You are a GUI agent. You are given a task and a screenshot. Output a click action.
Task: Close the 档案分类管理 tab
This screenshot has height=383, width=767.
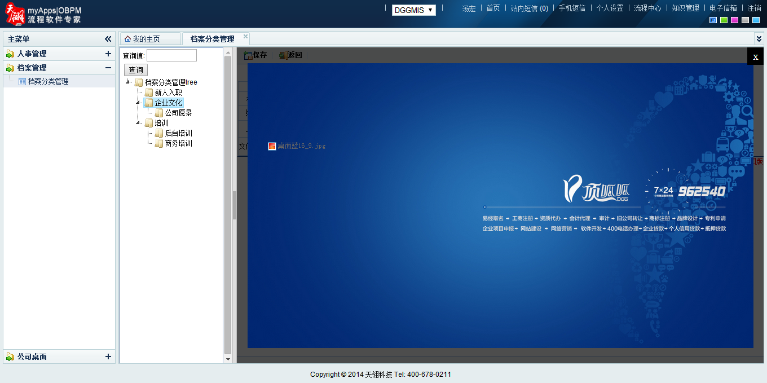pyautogui.click(x=245, y=37)
